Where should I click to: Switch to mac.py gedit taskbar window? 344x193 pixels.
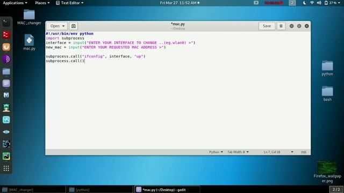click(x=167, y=189)
